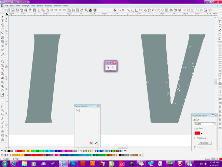Click the Windows Start button

5,164
